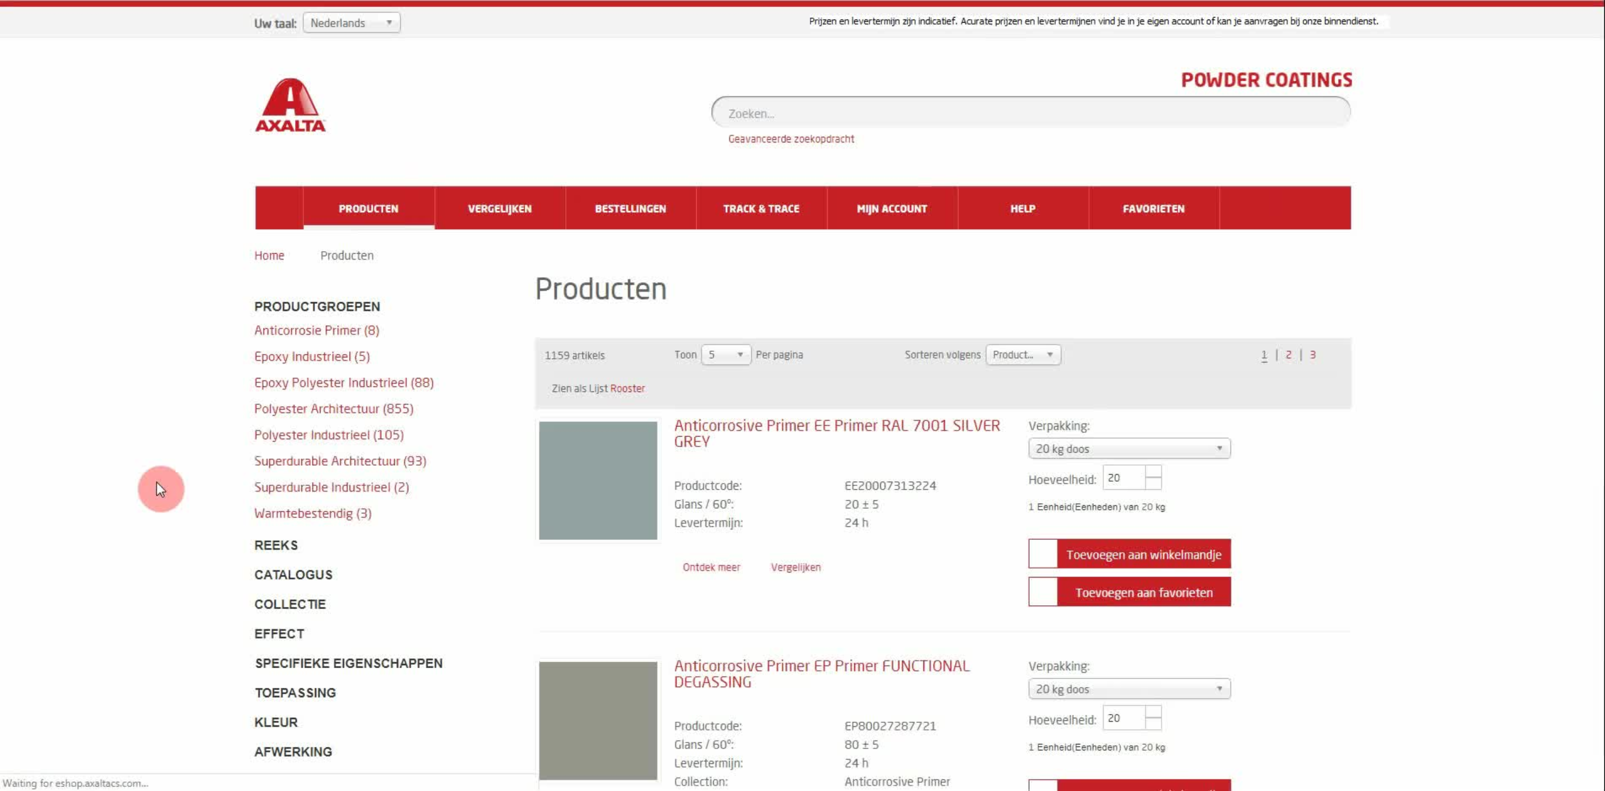Collapse the PRODUCTGROEPEN filter heading
The image size is (1605, 791).
point(317,306)
